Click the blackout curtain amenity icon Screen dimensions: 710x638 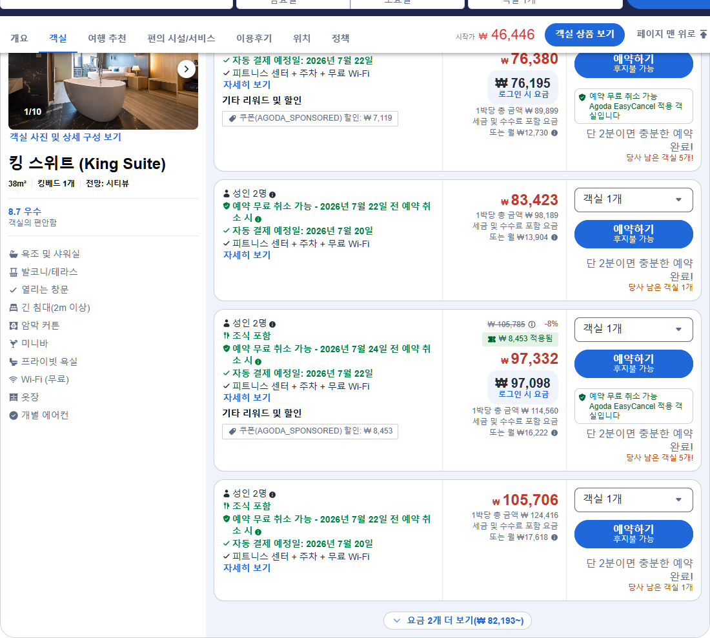click(14, 326)
